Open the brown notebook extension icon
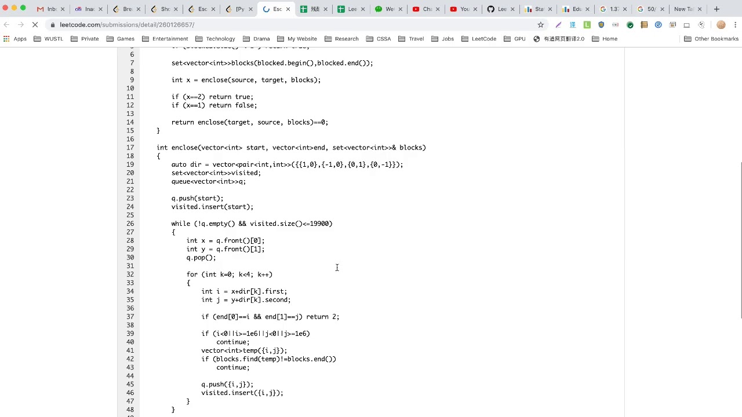This screenshot has height=417, width=742. pos(644,25)
